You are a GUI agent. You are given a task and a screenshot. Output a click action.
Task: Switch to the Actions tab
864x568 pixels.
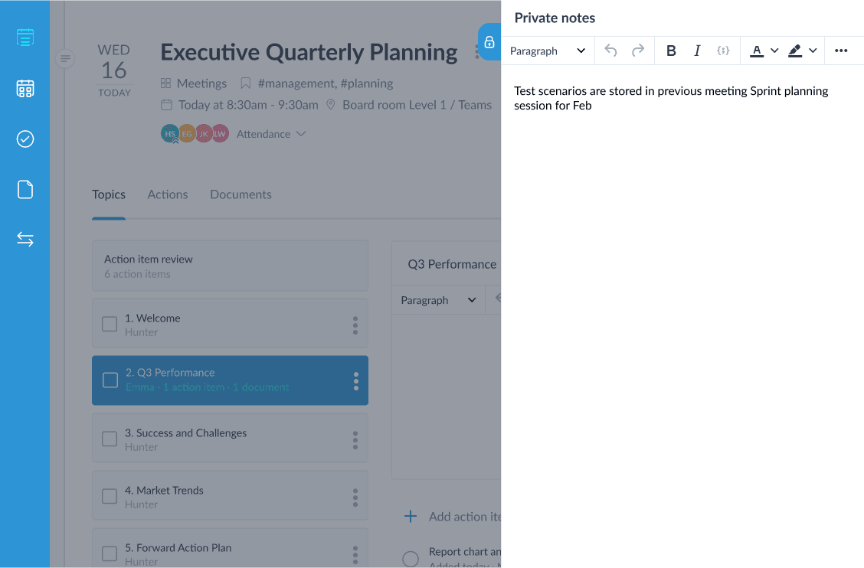click(x=168, y=194)
